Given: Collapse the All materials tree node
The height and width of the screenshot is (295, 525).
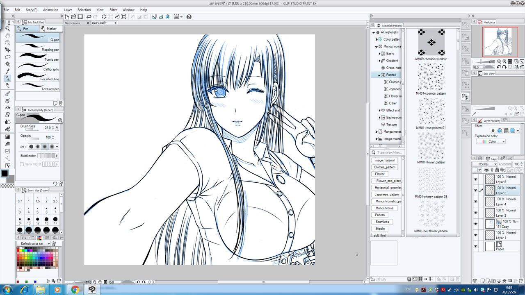Looking at the screenshot, I should pyautogui.click(x=374, y=32).
